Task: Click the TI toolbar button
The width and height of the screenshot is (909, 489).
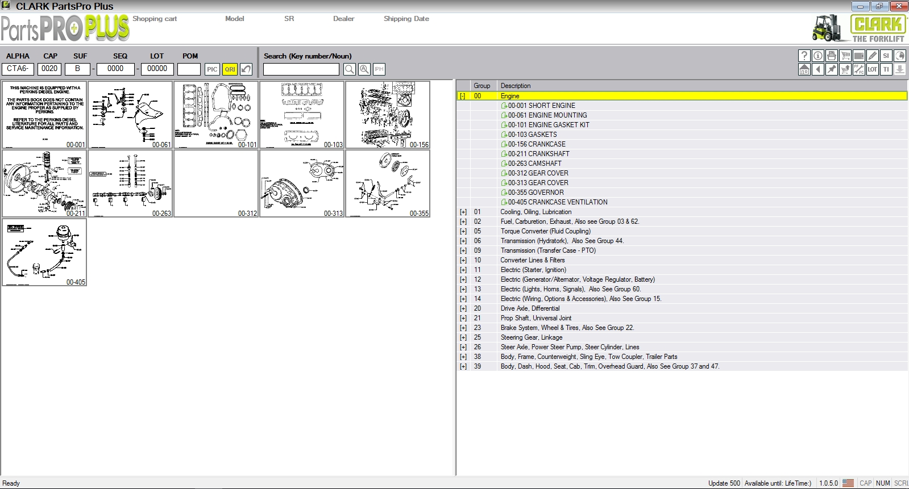Action: (886, 69)
